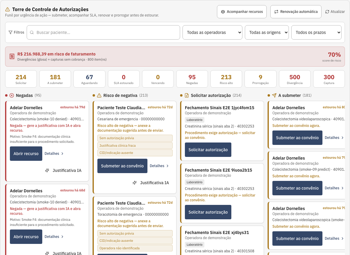The image size is (350, 255).
Task: Click the funnel Filtros icon
Action: point(10,32)
